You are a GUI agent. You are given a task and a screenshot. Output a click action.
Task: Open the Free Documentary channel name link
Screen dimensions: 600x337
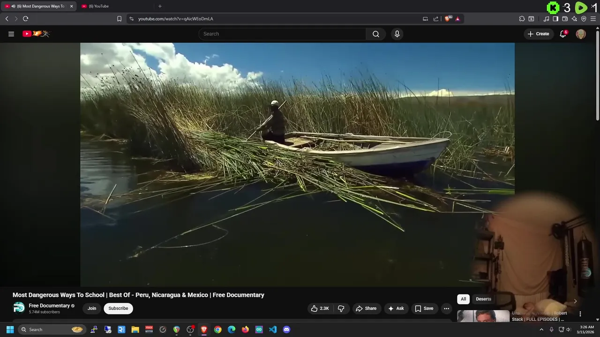coord(49,306)
